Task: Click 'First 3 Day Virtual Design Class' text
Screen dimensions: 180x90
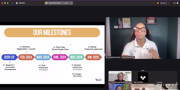Action: pos(60,48)
